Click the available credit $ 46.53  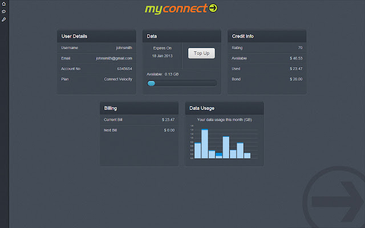point(296,58)
